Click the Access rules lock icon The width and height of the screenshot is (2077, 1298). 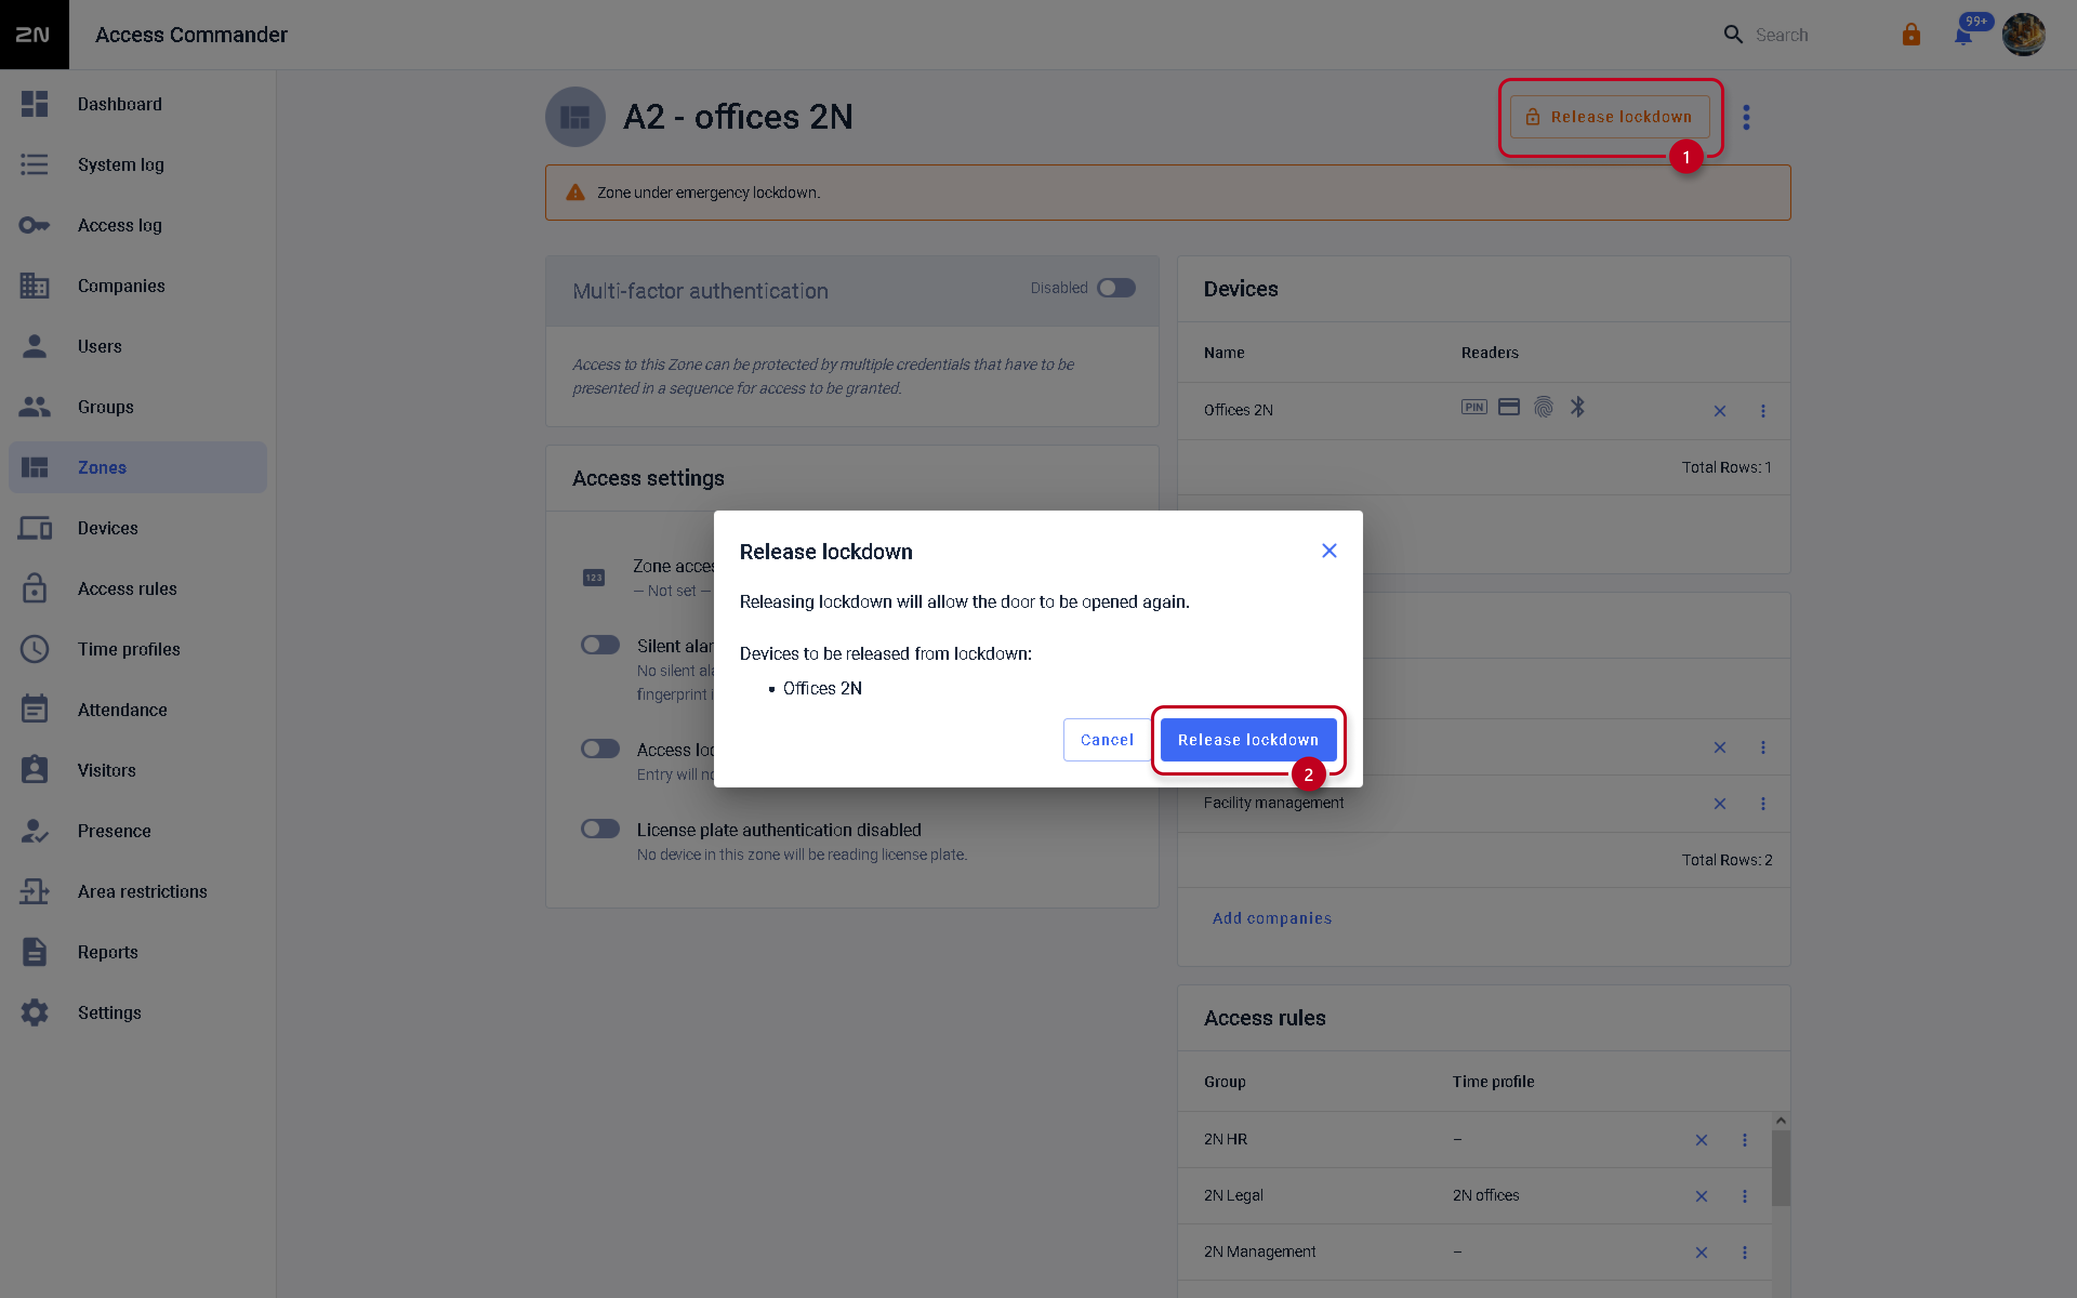pyautogui.click(x=34, y=588)
